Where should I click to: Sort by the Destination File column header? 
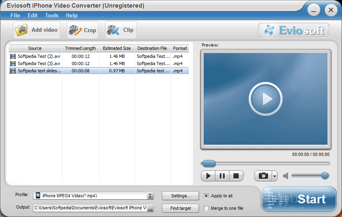pyautogui.click(x=152, y=48)
